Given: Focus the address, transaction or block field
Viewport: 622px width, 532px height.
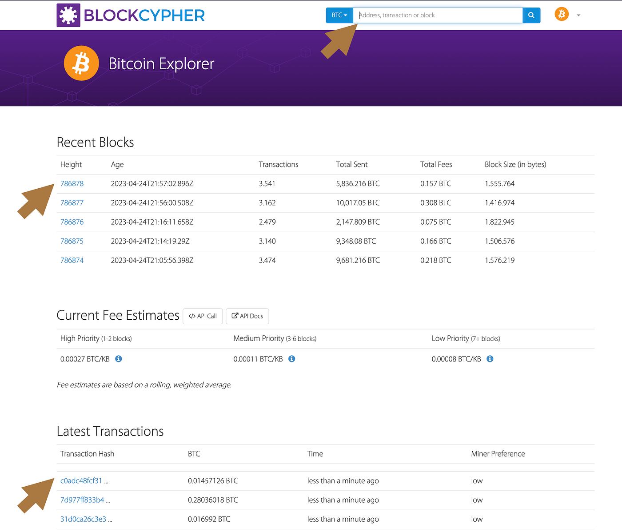Looking at the screenshot, I should pyautogui.click(x=438, y=15).
